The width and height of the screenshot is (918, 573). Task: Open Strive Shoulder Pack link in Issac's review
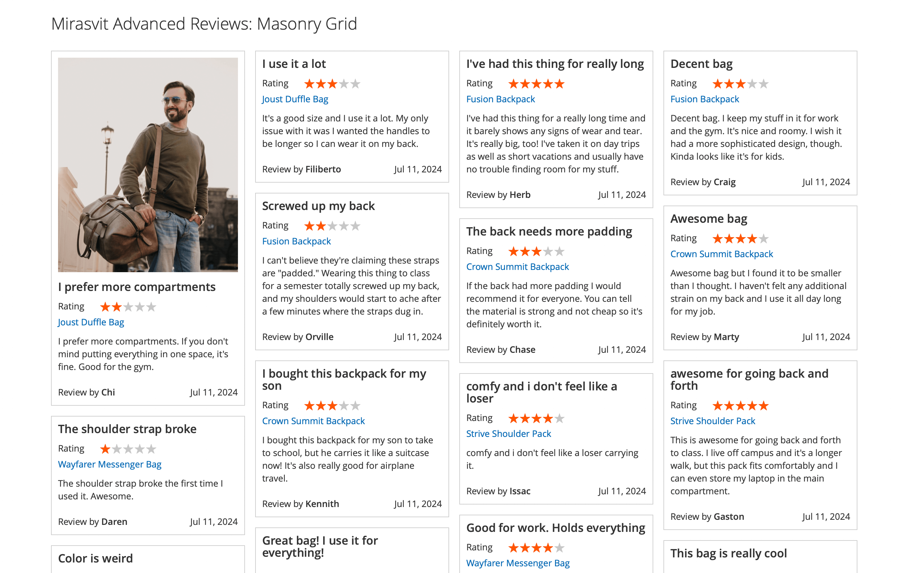point(508,433)
